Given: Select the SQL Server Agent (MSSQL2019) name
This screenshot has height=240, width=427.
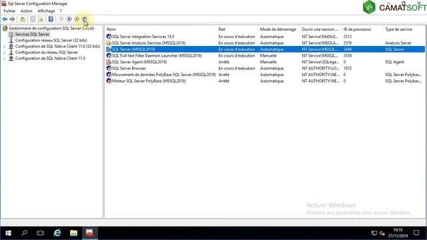Looking at the screenshot, I should [139, 62].
